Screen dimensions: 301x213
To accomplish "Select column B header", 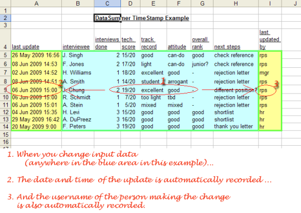I will pos(77,3).
